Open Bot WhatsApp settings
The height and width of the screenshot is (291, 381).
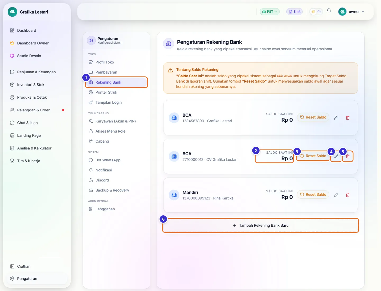(x=116, y=160)
